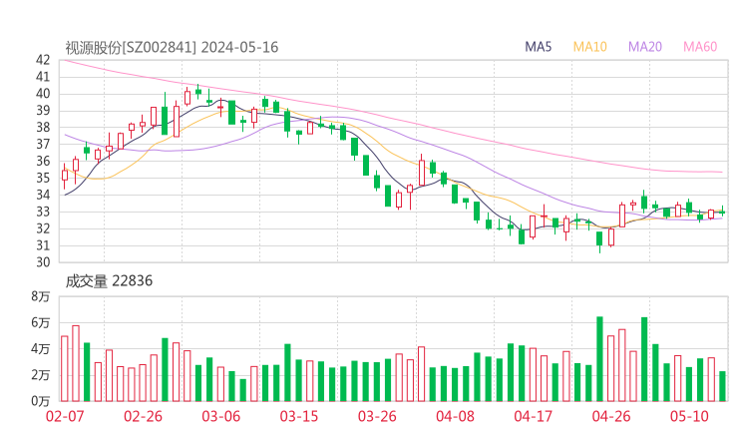Click the MA20 legend label

(645, 47)
